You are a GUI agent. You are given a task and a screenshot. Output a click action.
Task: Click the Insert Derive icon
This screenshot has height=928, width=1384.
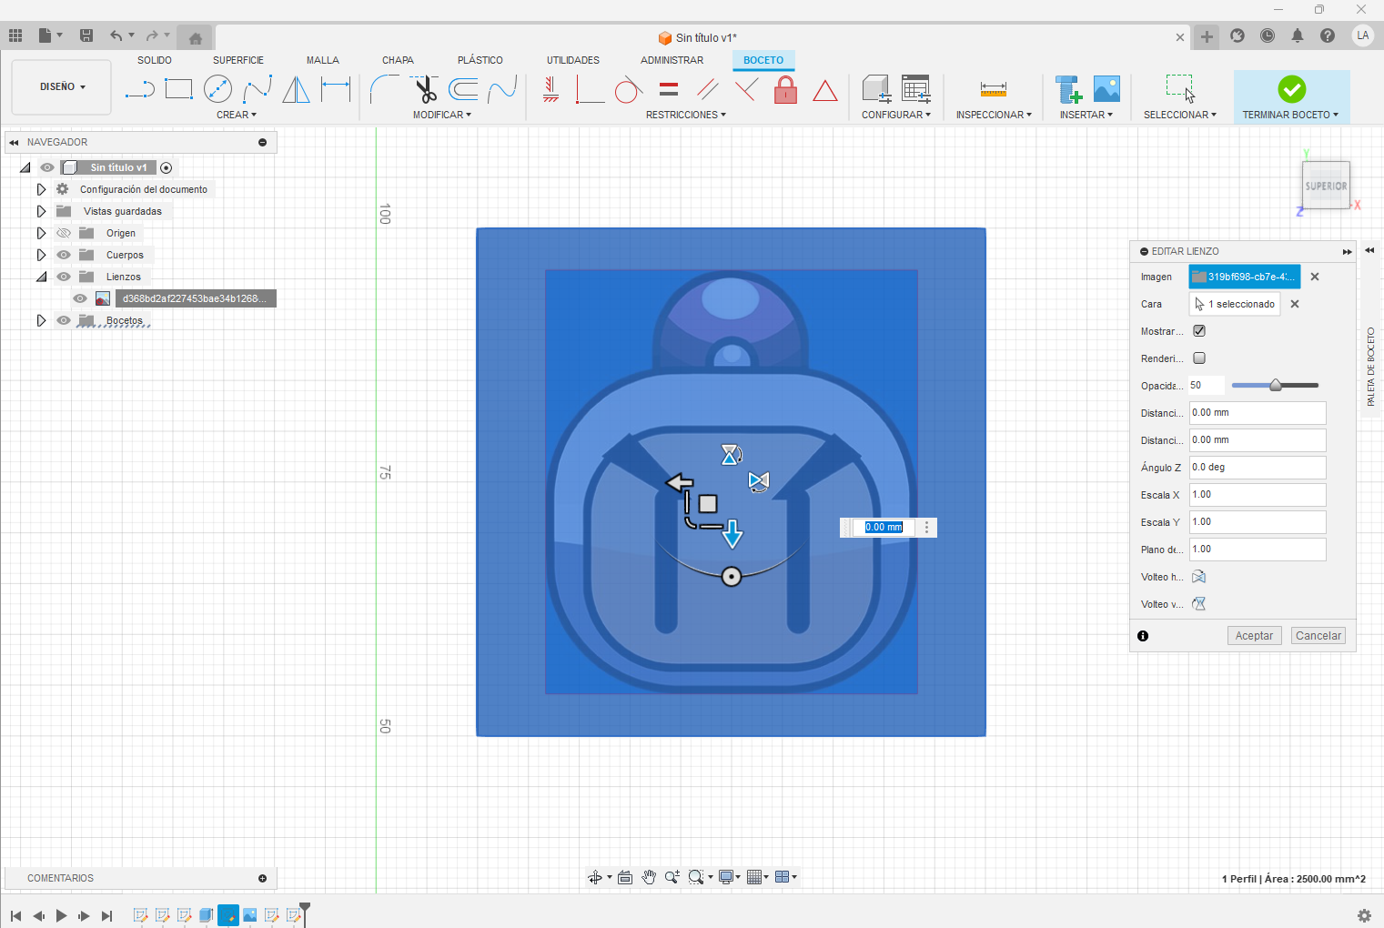[x=1068, y=89]
